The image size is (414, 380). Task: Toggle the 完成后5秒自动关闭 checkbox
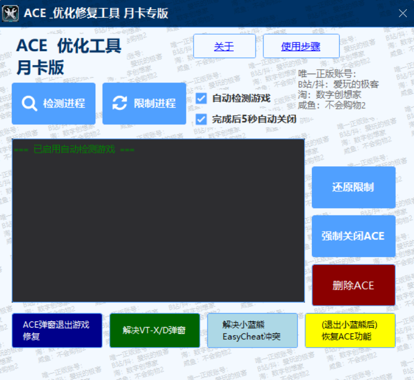201,119
